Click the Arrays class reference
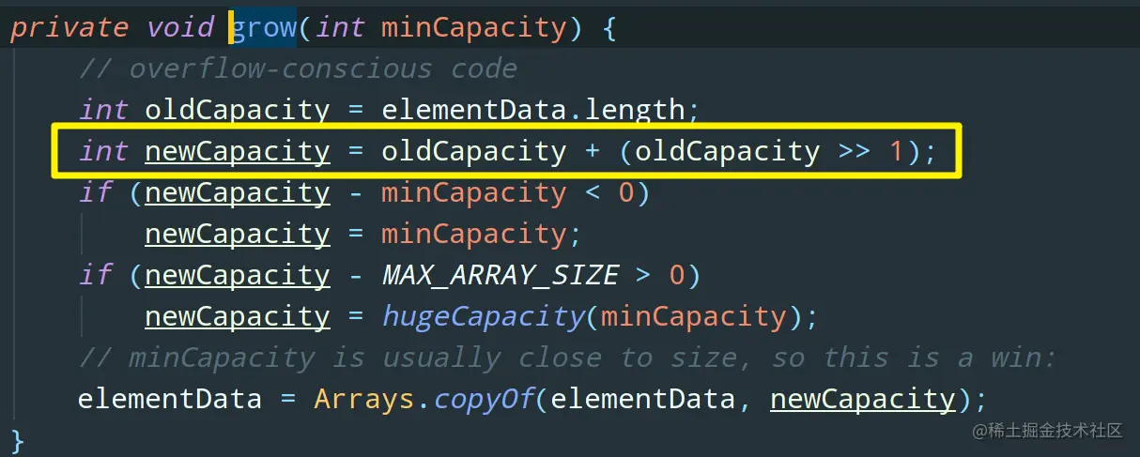 (364, 399)
